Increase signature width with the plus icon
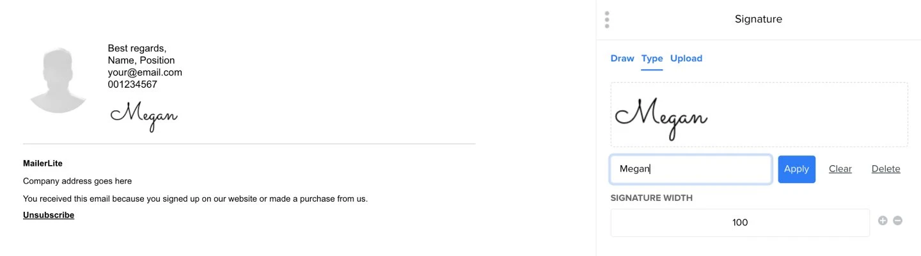Viewport: 921px width, 256px height. (x=883, y=221)
